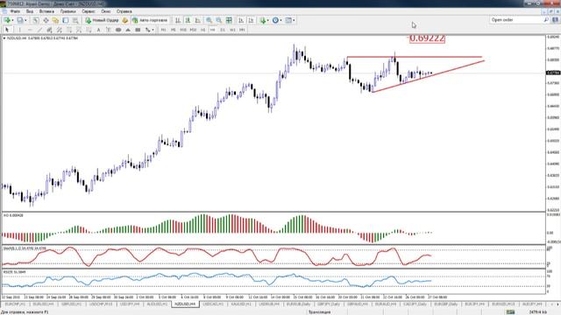Image resolution: width=561 pixels, height=315 pixels.
Task: Show the Data Window panel
Action: click(46, 20)
